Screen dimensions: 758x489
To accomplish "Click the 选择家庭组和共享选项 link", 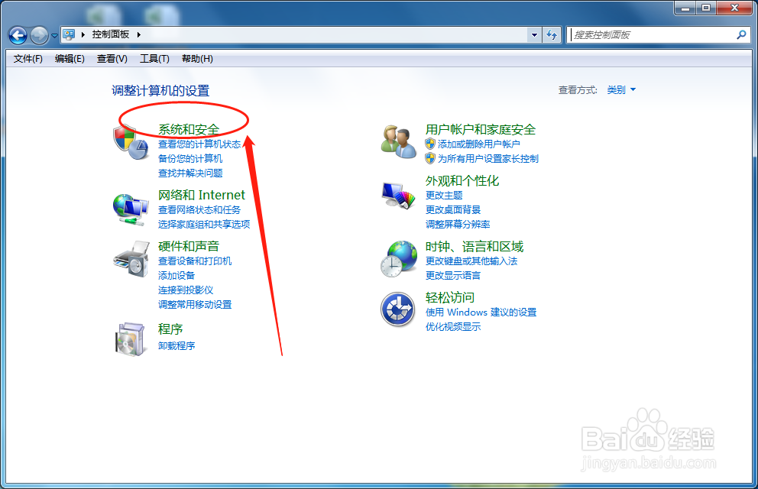I will tap(204, 224).
